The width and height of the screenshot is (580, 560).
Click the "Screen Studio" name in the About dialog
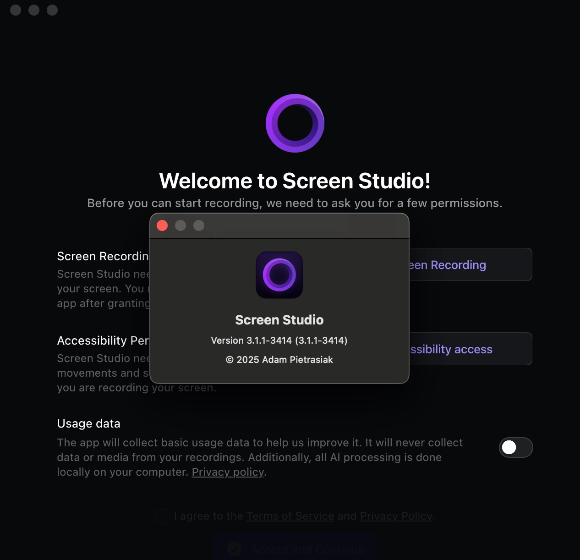[279, 320]
